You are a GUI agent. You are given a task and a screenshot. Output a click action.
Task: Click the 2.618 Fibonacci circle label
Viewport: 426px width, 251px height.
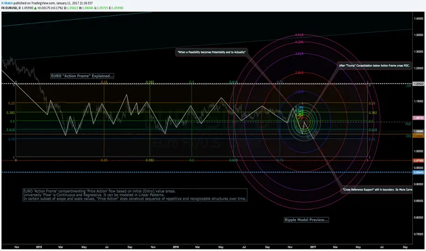click(299, 73)
